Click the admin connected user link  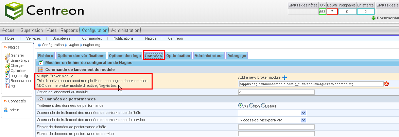[15, 110]
